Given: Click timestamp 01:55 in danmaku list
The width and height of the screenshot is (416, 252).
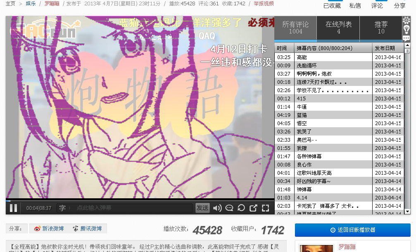Looking at the screenshot, I should [284, 148].
